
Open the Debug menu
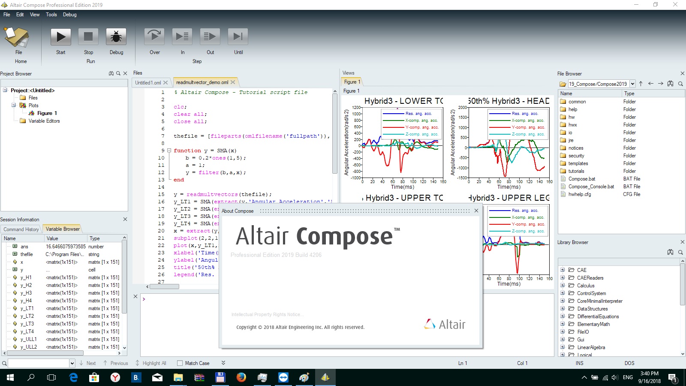click(70, 15)
